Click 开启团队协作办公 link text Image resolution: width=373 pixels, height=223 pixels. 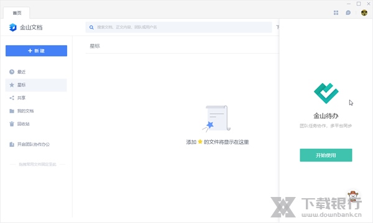34,144
